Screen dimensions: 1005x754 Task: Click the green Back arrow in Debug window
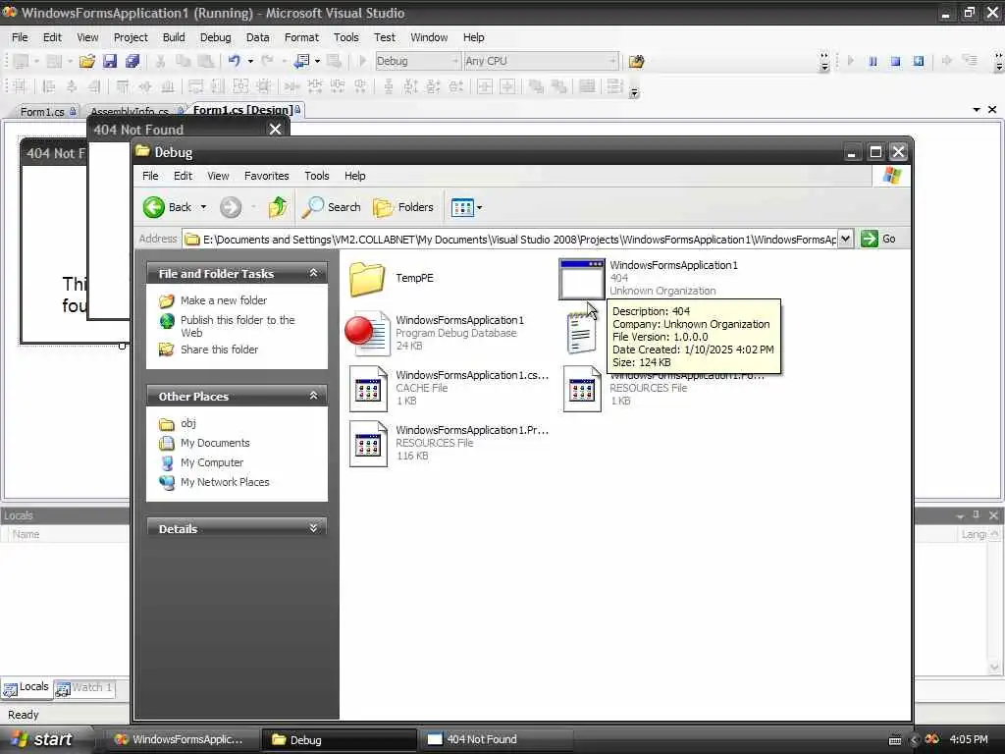[x=154, y=207]
